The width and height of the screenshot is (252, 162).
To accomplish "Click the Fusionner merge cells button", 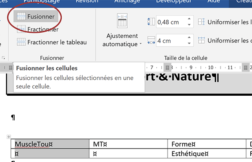I will 36,16.
